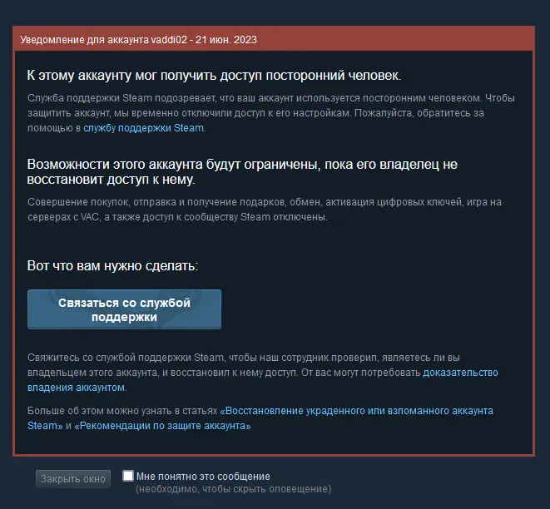Screen dimensions: 550x509
Task: Click the «Уведомление для аккаунта» header text
Action: [x=84, y=40]
